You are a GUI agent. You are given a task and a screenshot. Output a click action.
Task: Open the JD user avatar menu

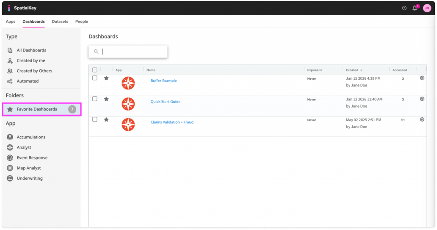tap(427, 8)
